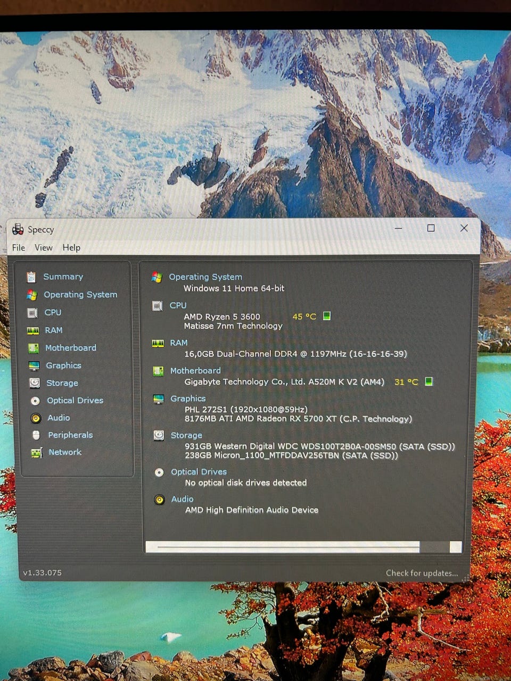The height and width of the screenshot is (681, 511).
Task: Click the horizontal scrollbar in summary pane
Action: click(303, 547)
